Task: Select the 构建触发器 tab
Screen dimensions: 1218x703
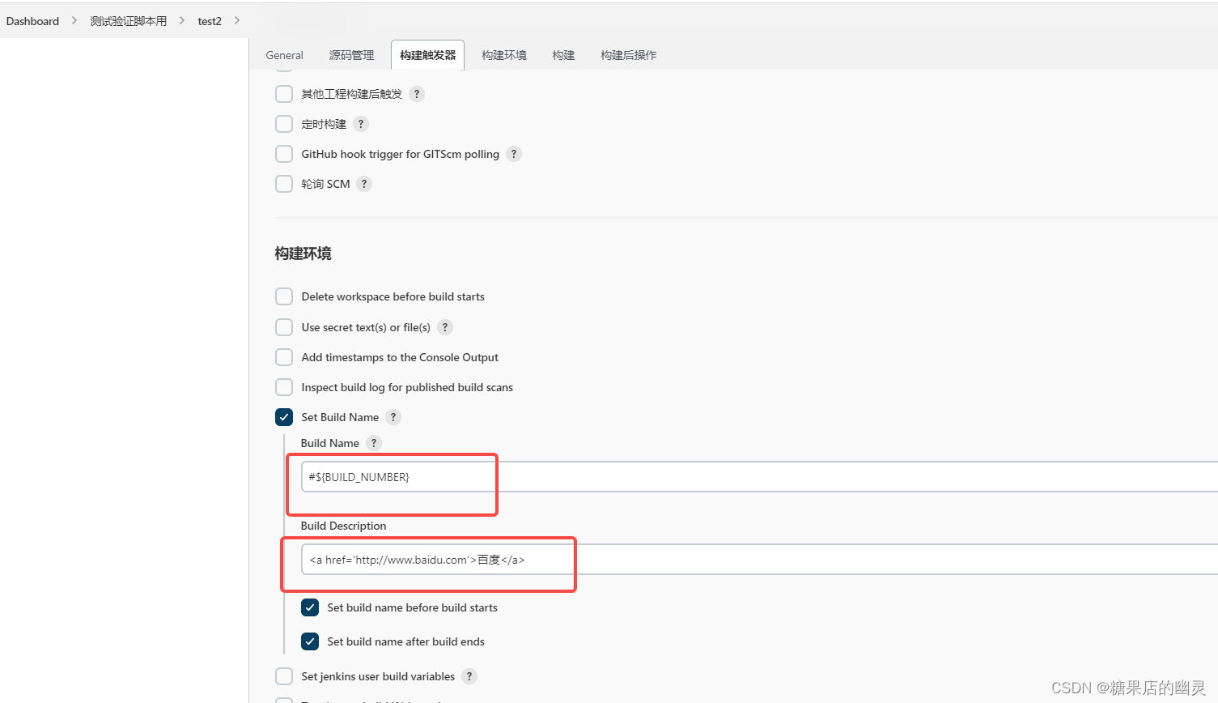Action: coord(428,55)
